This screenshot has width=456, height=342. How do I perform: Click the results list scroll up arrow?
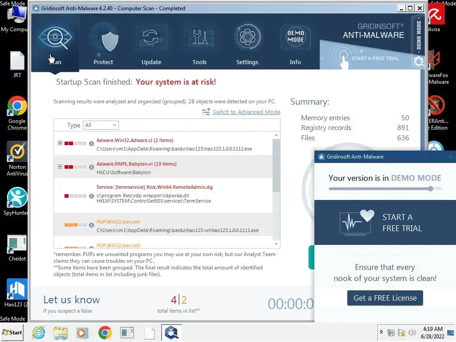point(276,135)
